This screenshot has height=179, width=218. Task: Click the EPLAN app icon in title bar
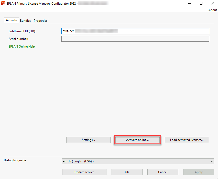coord(4,4)
